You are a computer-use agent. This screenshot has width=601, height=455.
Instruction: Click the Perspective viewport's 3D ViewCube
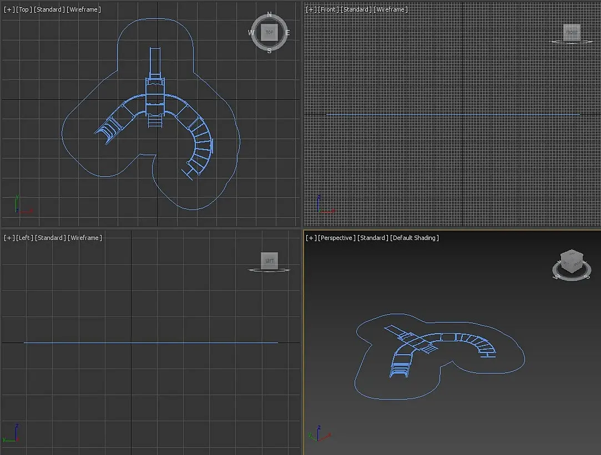coord(572,261)
